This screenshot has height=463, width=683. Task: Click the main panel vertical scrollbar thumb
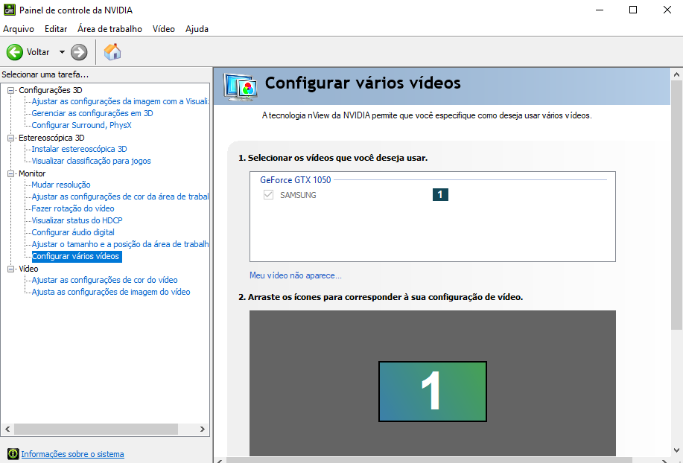(x=676, y=205)
